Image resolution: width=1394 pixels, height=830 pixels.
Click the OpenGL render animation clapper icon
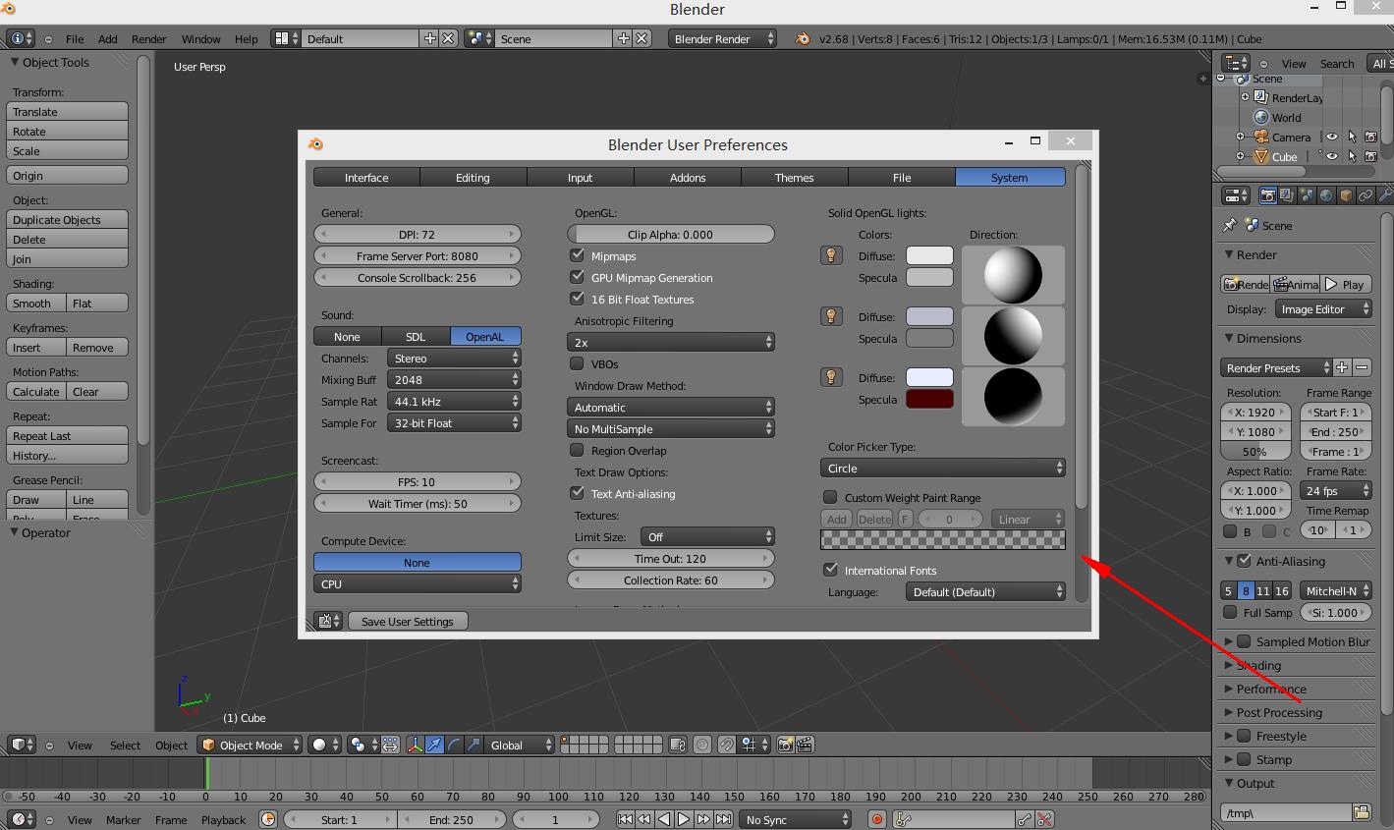[805, 745]
